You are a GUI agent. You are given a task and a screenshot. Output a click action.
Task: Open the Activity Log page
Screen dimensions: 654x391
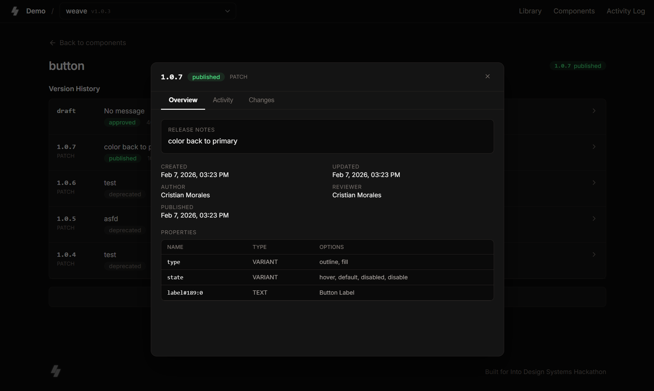pyautogui.click(x=626, y=11)
